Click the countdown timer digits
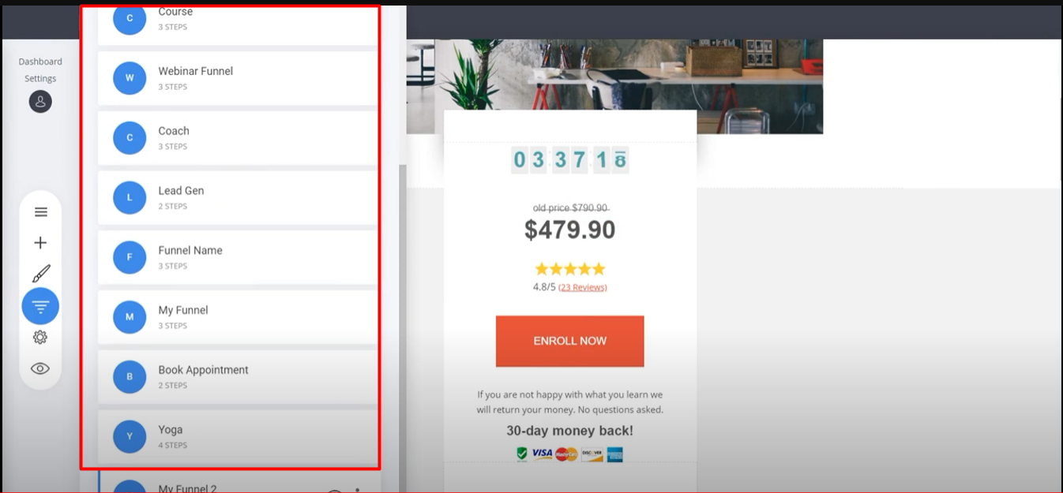 [569, 160]
